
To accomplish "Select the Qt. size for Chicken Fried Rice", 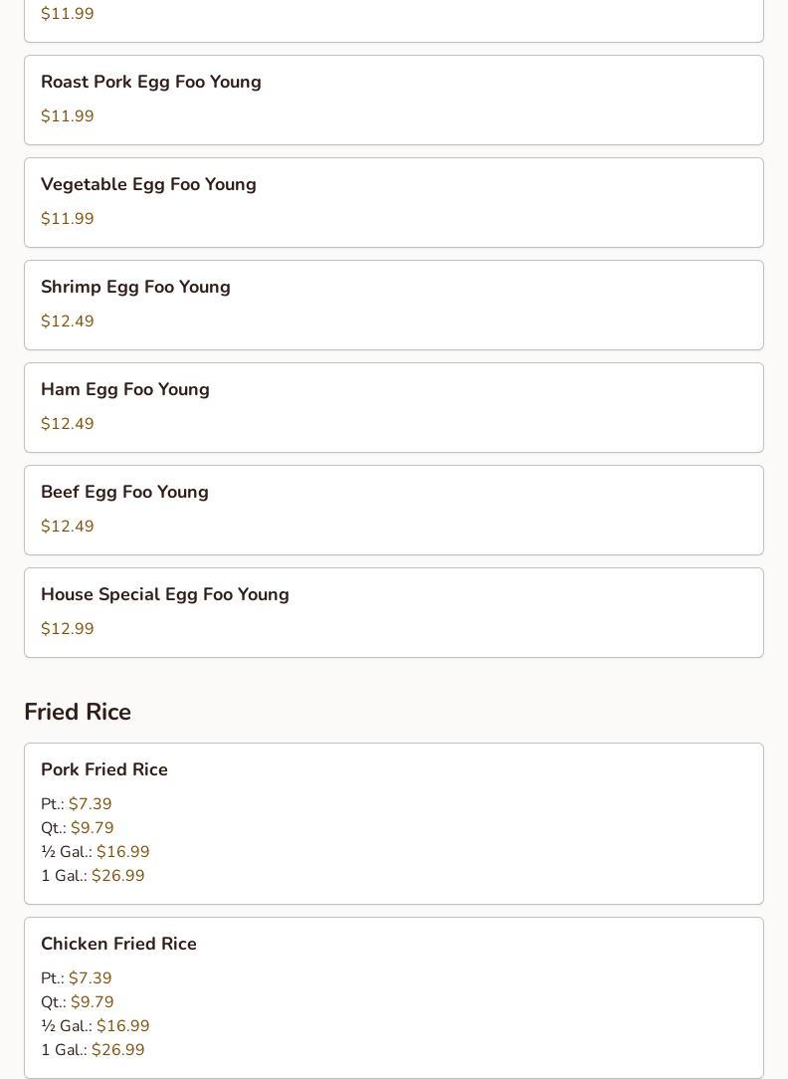I will 78,1002.
